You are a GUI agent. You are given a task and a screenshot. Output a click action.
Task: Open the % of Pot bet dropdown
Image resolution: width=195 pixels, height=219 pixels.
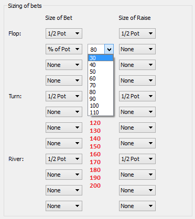tap(64, 49)
